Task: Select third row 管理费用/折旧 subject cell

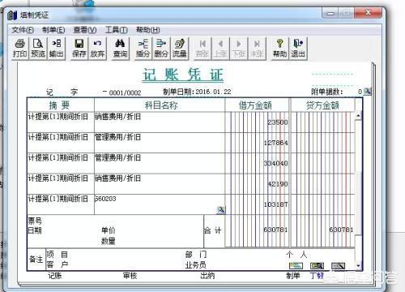Action: tap(160, 163)
